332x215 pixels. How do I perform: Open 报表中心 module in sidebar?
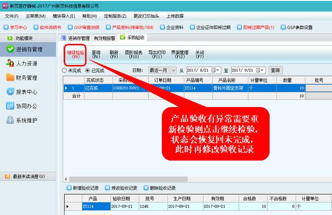[26, 92]
